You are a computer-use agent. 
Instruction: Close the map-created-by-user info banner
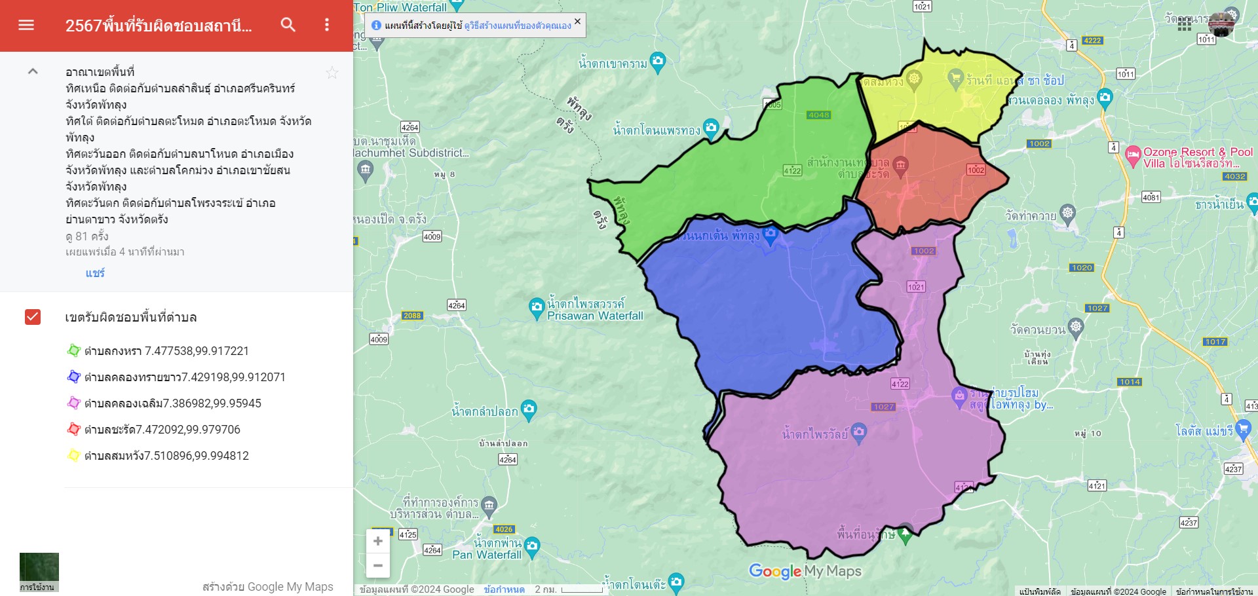click(x=577, y=22)
